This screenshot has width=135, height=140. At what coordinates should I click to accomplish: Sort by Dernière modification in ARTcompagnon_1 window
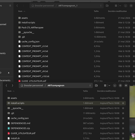(x=117, y=11)
